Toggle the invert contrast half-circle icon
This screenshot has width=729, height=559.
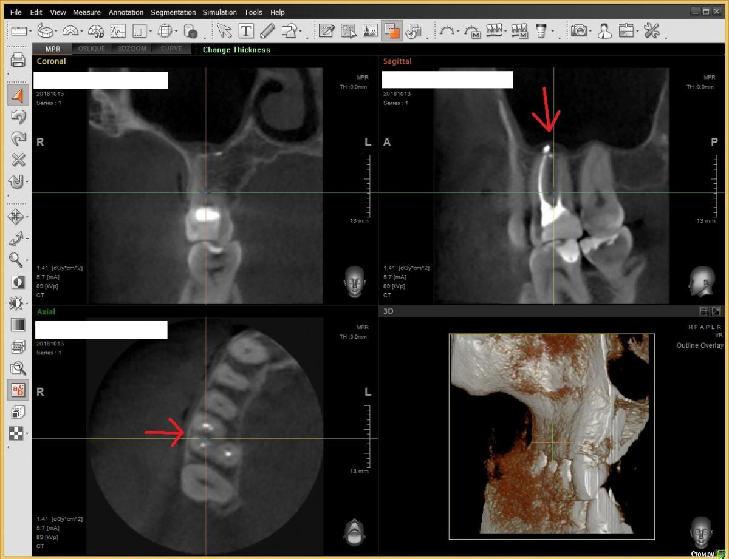click(x=18, y=282)
